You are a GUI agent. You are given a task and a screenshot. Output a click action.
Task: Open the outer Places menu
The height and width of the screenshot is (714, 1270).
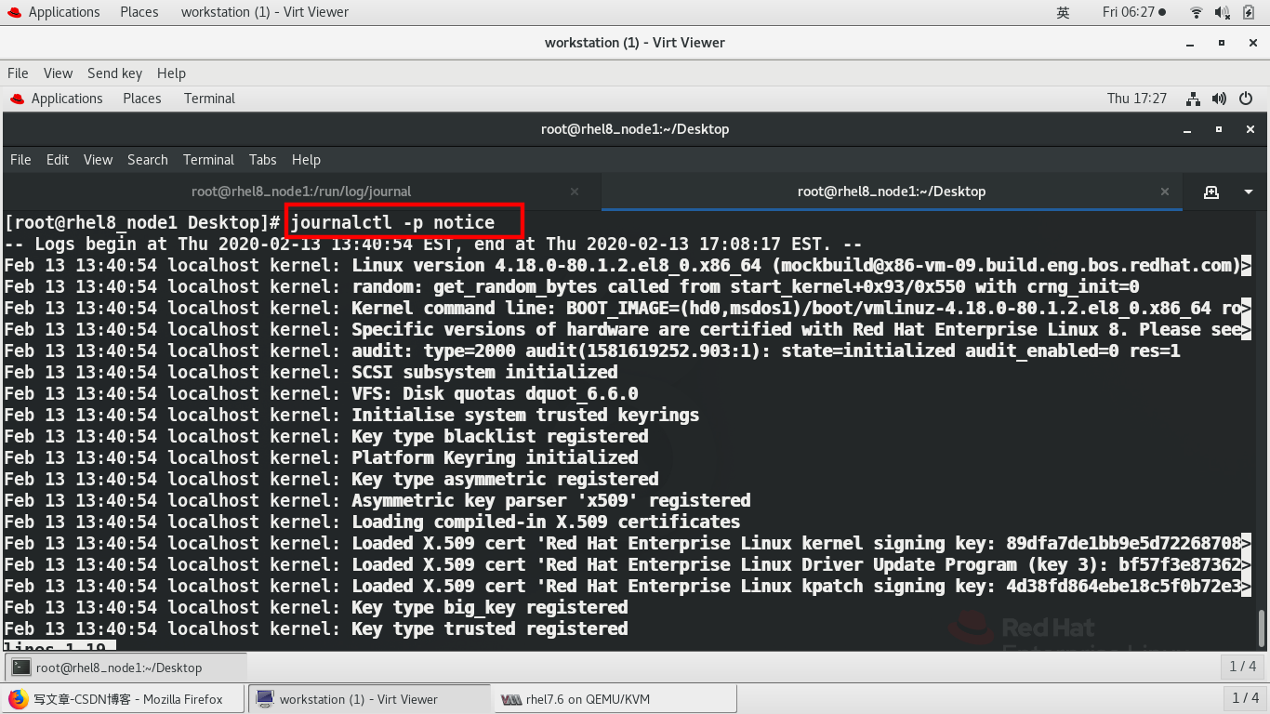tap(139, 12)
